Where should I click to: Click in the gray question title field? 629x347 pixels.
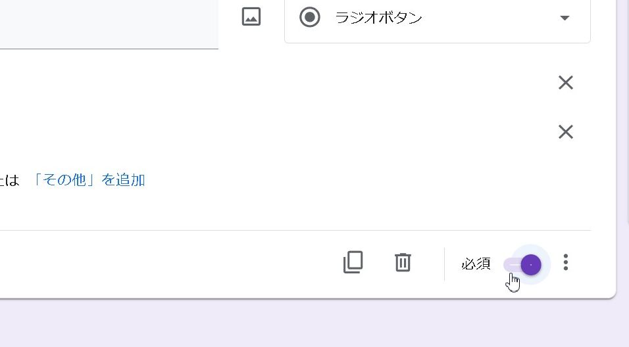tap(109, 24)
